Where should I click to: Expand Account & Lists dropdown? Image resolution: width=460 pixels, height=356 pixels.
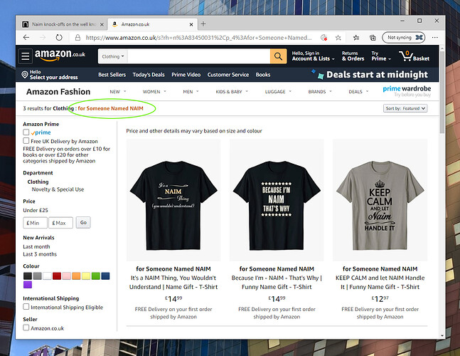point(313,56)
